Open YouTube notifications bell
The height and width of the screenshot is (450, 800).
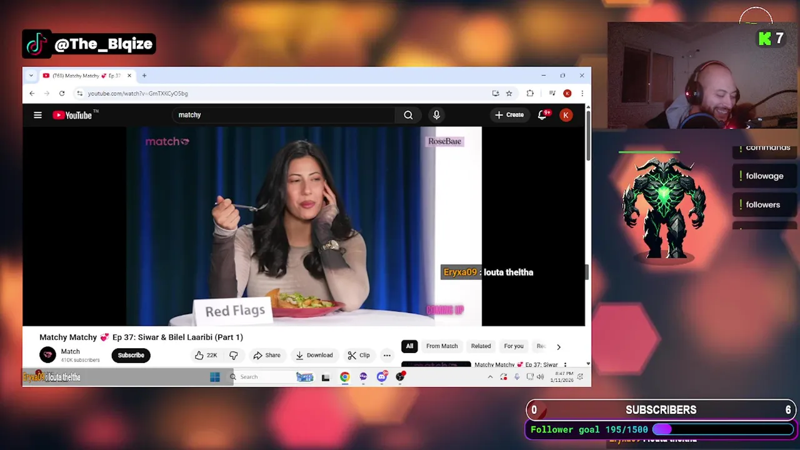point(542,115)
